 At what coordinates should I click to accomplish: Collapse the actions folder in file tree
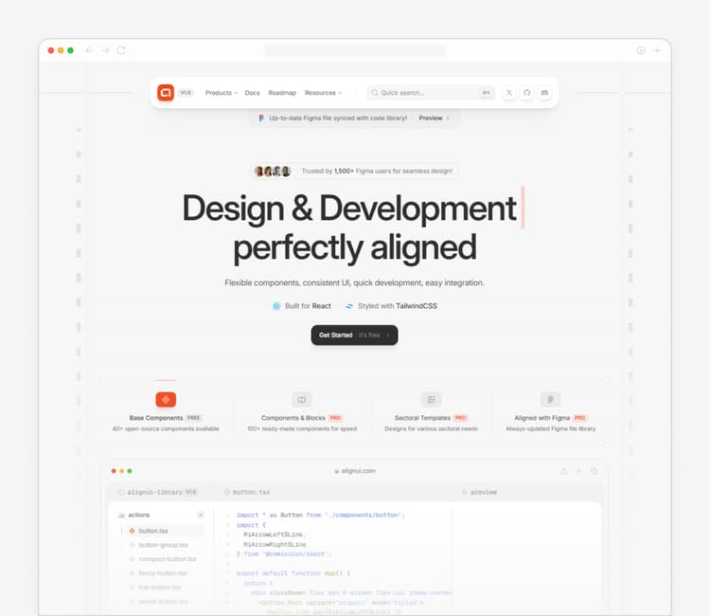(200, 515)
